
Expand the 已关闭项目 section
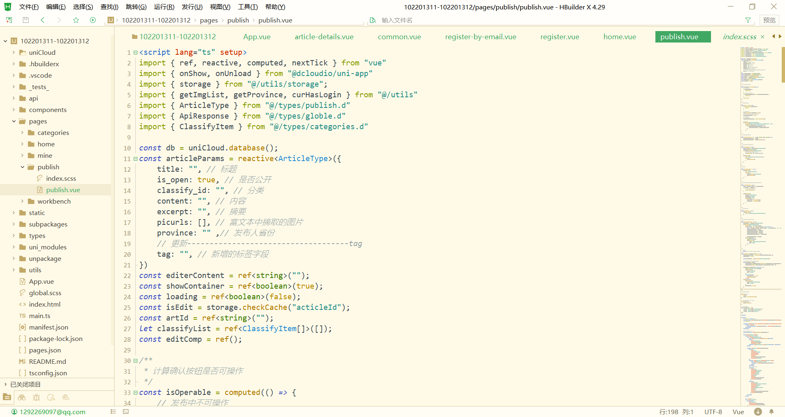(5, 384)
